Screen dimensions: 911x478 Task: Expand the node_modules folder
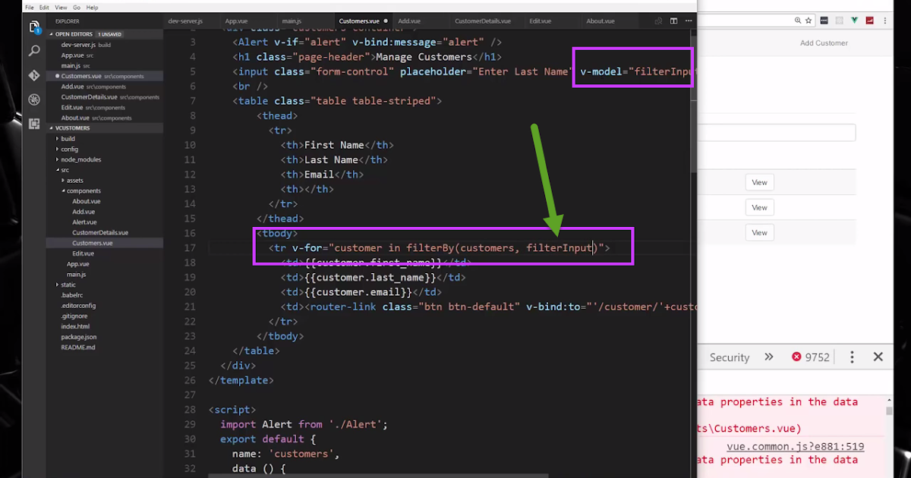80,159
